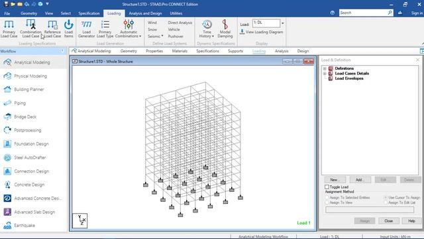This screenshot has height=239, width=424.
Task: Click the Help question mark icon
Action: tap(333, 13)
